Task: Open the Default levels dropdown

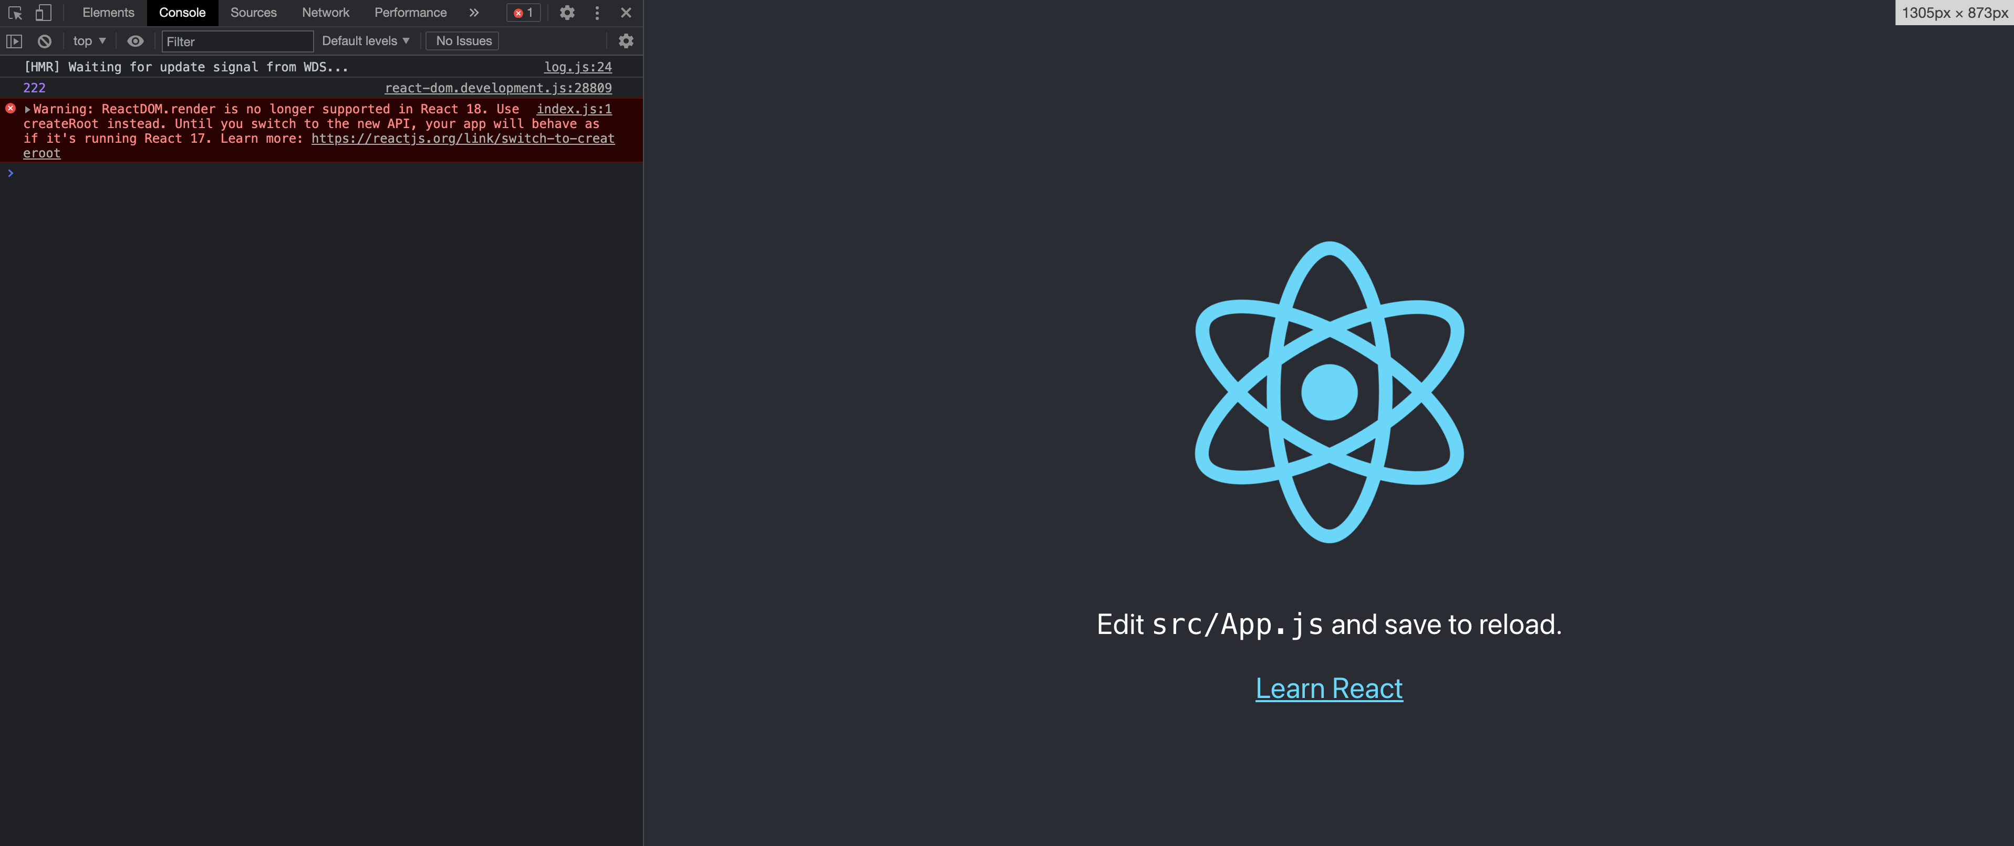Action: (x=365, y=40)
